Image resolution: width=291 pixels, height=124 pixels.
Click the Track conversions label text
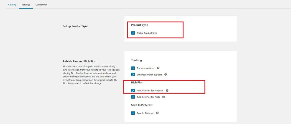pyautogui.click(x=145, y=68)
